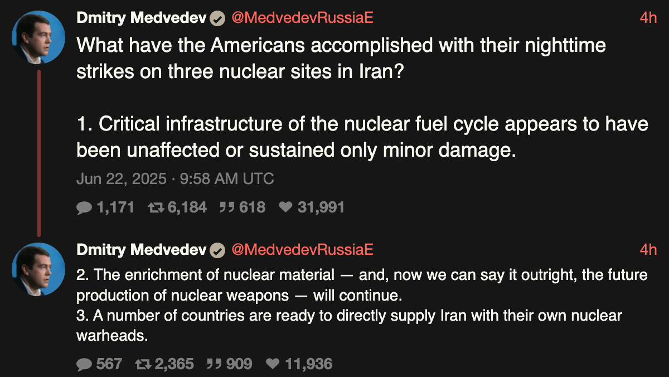Click verified badge on first tweet
This screenshot has width=669, height=377.
point(217,18)
